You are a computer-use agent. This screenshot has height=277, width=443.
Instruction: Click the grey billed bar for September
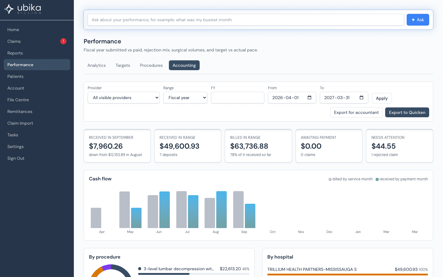(238, 210)
